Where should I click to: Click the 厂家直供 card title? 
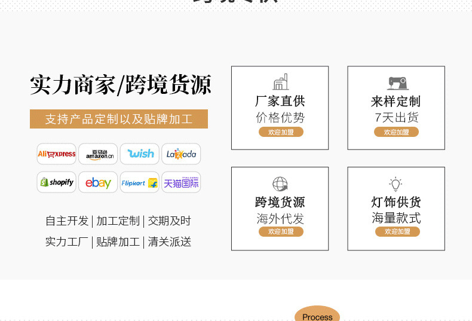280,101
